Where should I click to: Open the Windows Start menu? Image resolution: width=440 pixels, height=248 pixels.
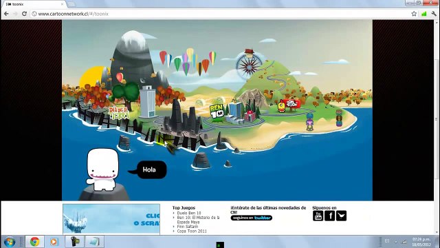pyautogui.click(x=10, y=242)
